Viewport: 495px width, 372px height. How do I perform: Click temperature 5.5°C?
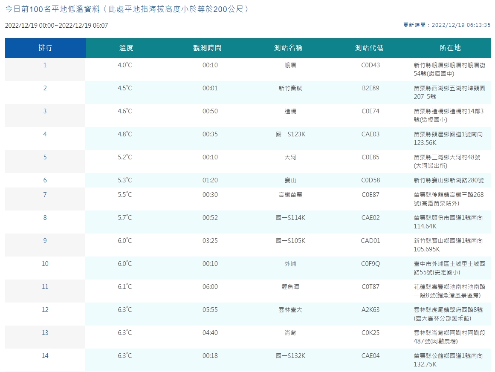125,195
